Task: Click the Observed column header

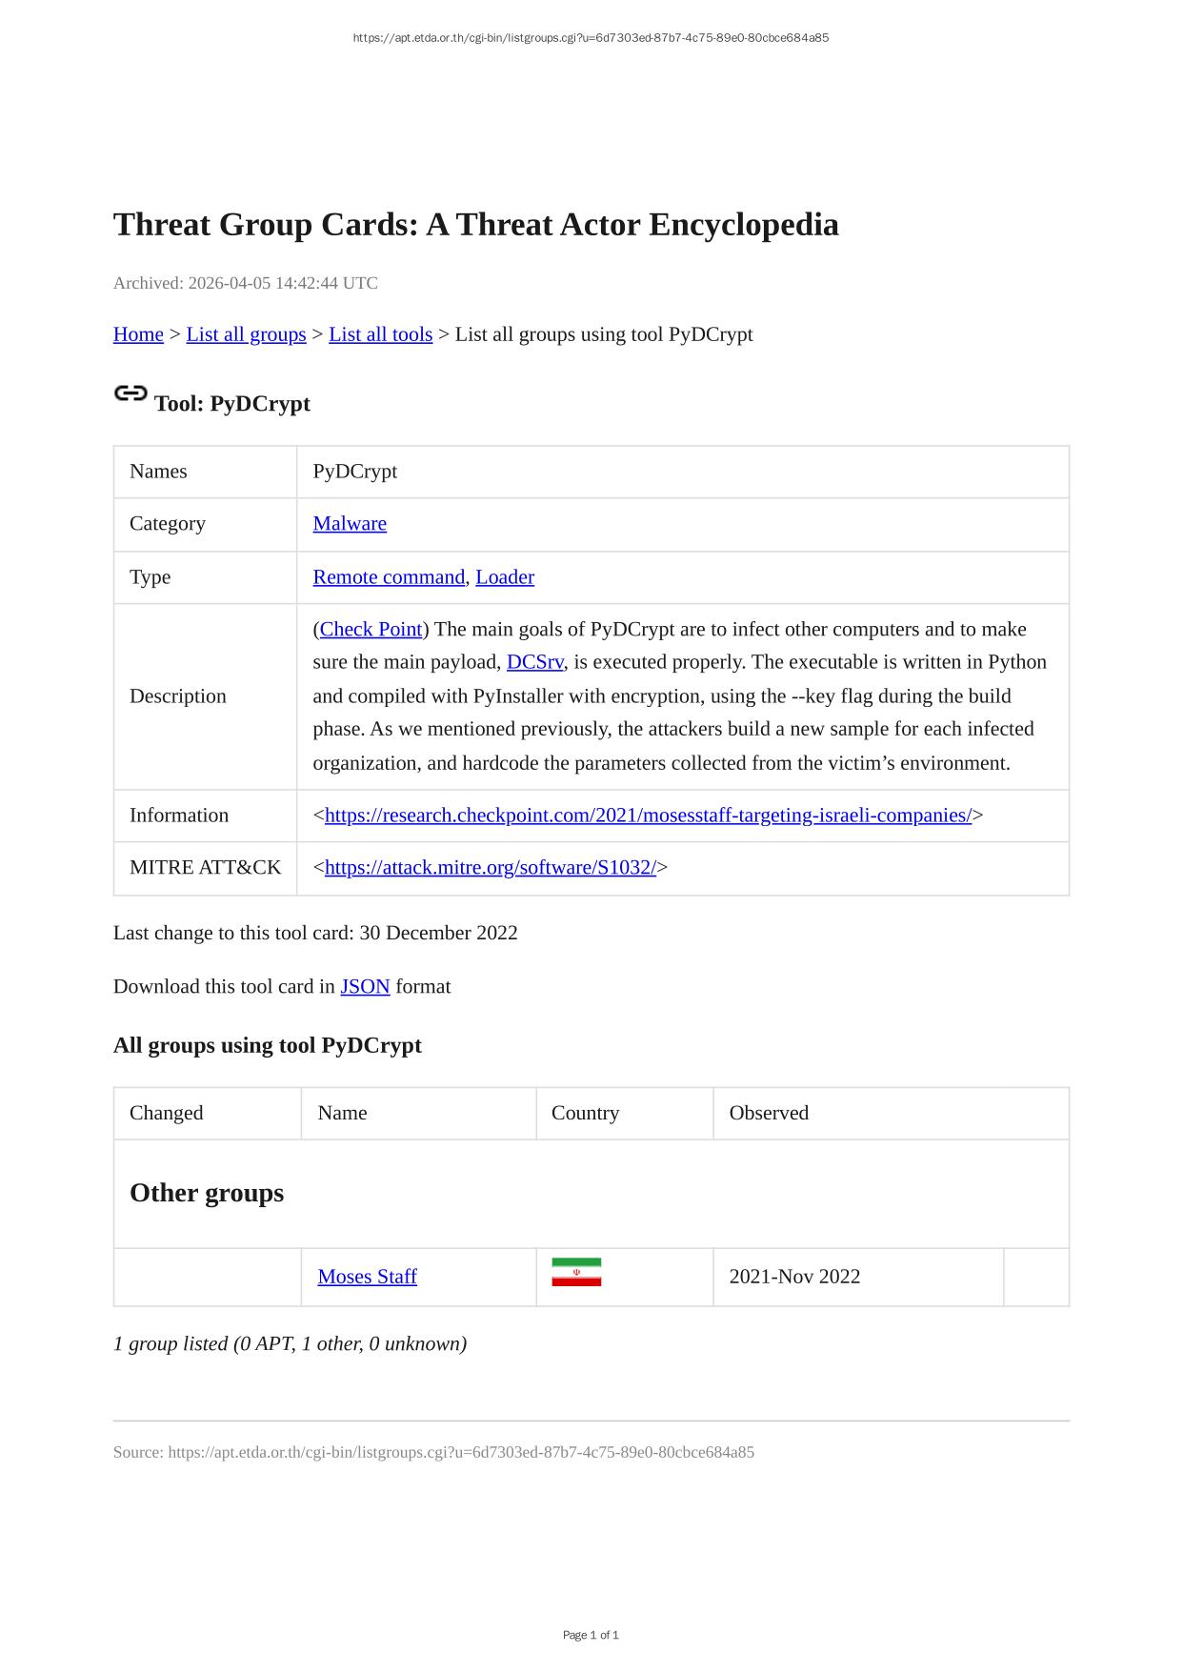Action: click(x=769, y=1114)
